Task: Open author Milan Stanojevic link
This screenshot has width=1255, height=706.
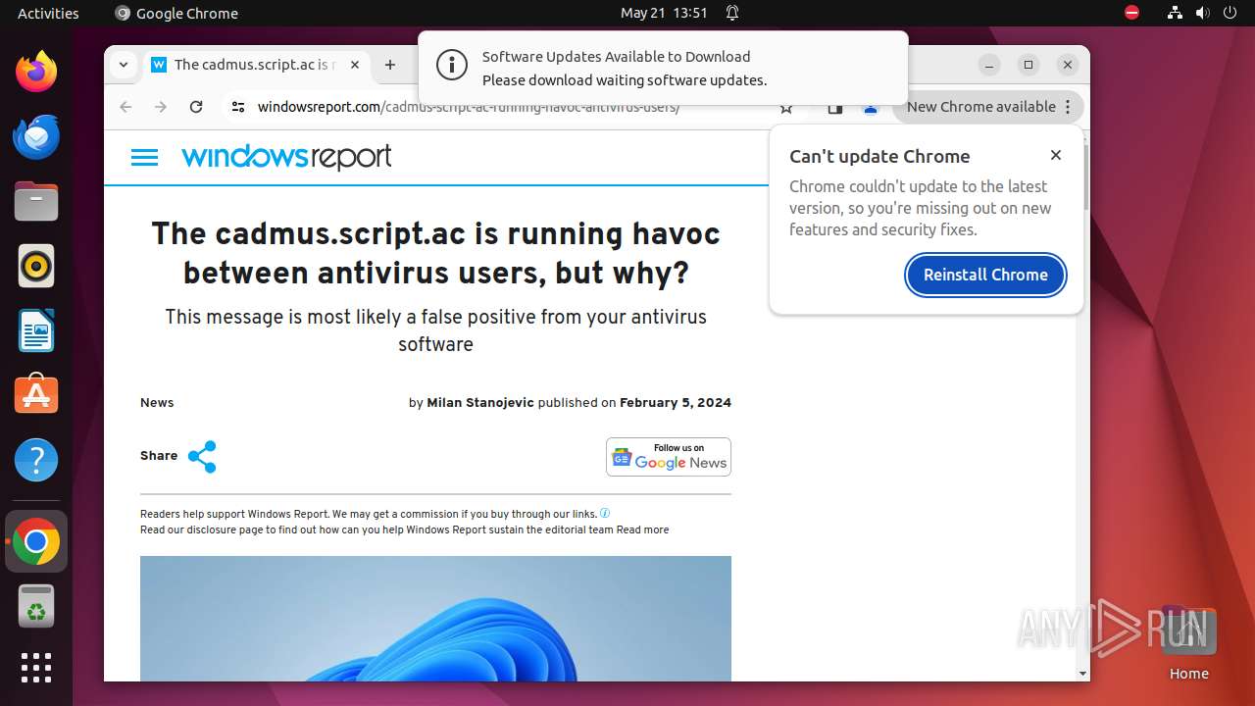Action: pos(480,402)
